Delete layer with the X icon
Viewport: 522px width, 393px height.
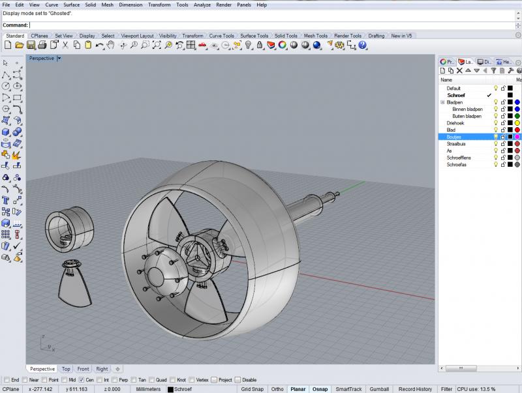pyautogui.click(x=459, y=70)
